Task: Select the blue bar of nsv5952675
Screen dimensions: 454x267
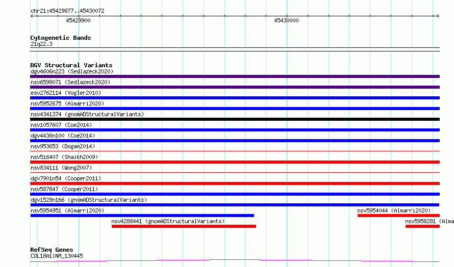Action: [235, 109]
